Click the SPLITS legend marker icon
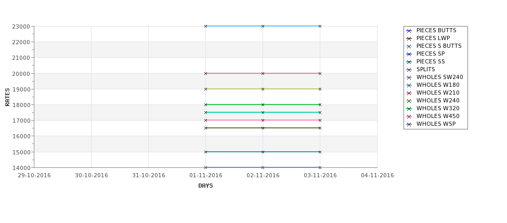Viewport: 507px width, 223px height. point(409,70)
